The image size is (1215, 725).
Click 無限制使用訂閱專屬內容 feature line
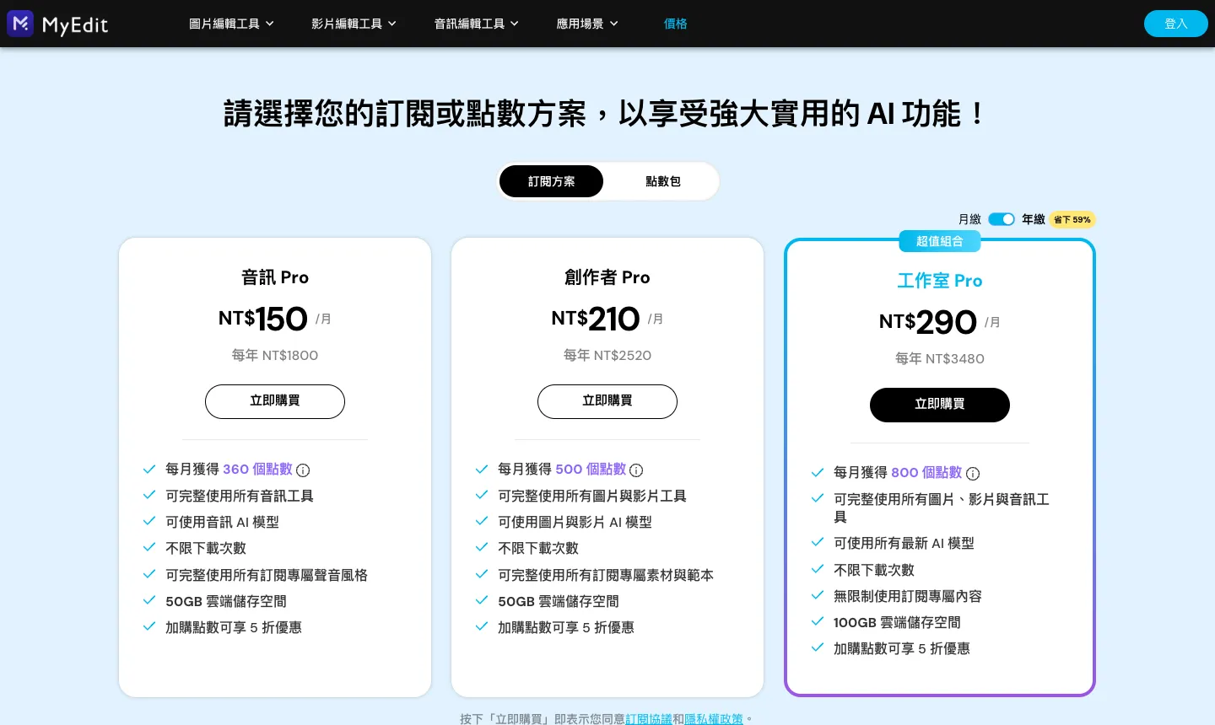pyautogui.click(x=908, y=597)
